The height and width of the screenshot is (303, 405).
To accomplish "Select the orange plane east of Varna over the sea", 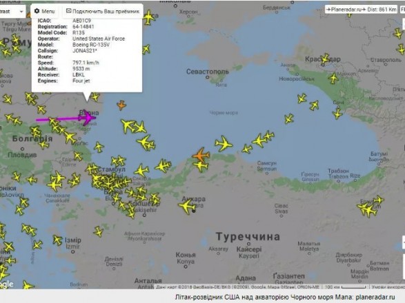I will tap(121, 105).
